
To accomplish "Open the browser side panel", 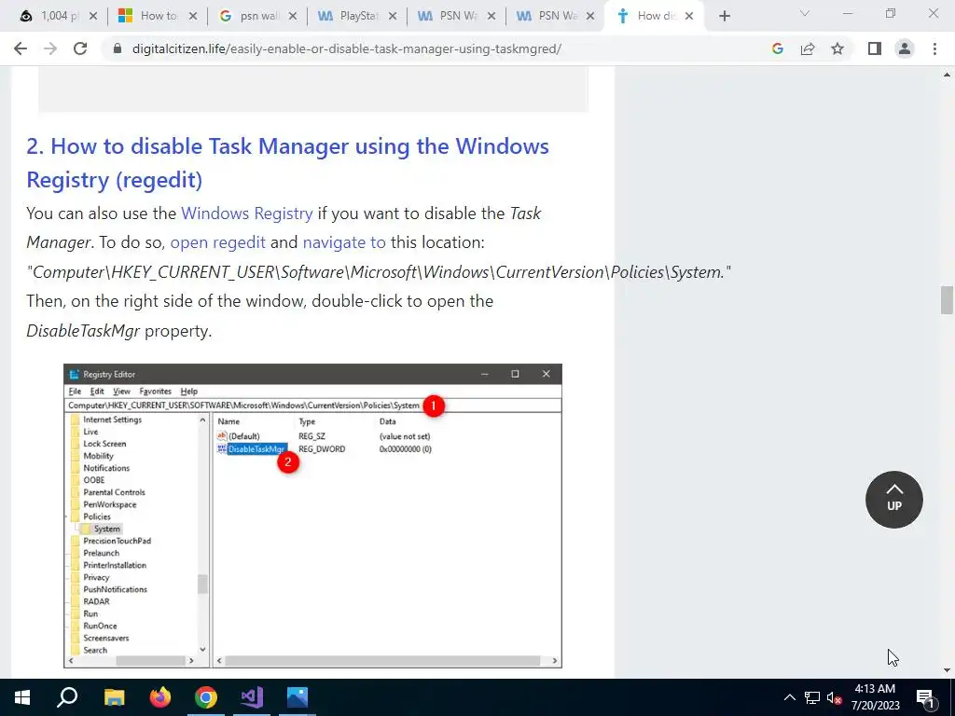I will pos(875,48).
